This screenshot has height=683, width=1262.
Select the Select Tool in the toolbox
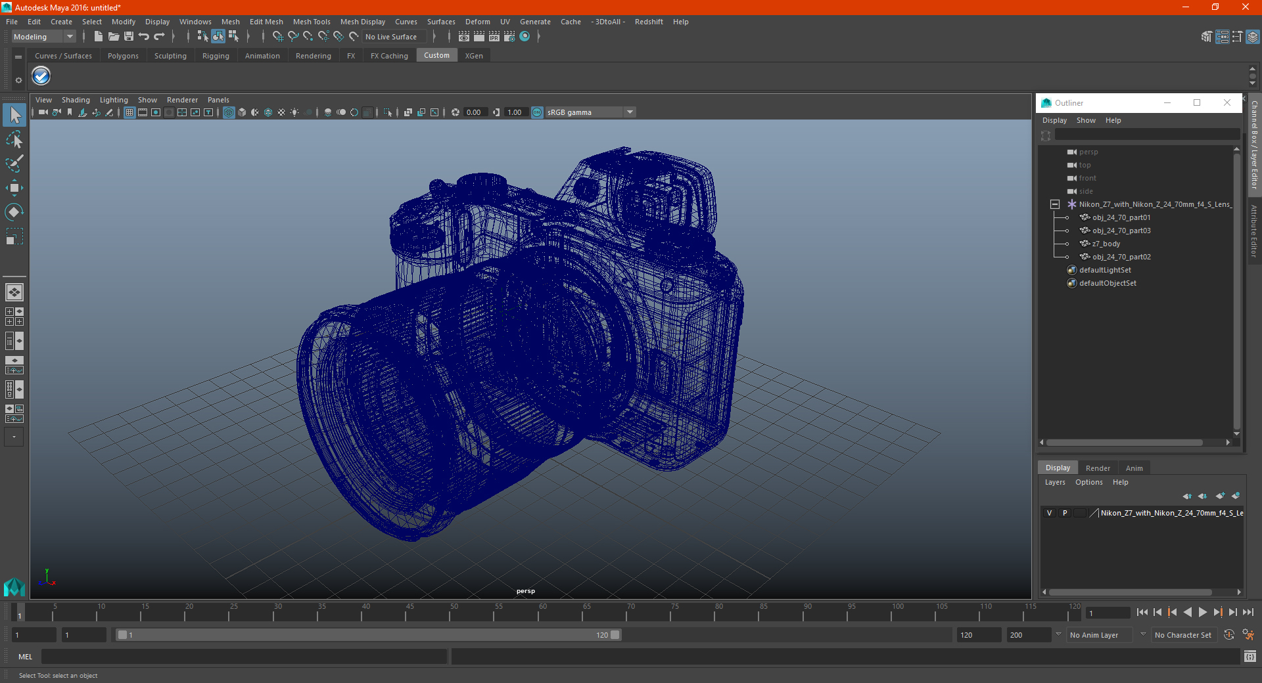(14, 115)
